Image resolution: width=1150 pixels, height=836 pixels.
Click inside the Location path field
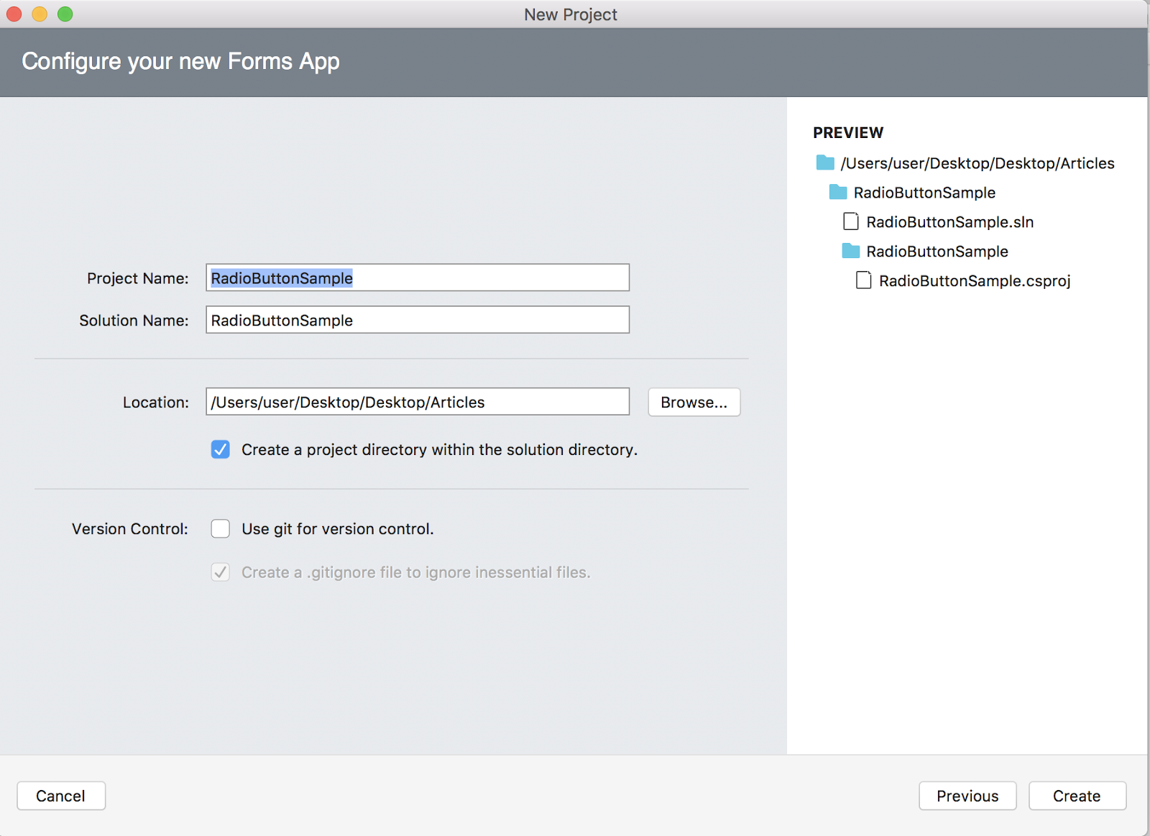click(417, 402)
